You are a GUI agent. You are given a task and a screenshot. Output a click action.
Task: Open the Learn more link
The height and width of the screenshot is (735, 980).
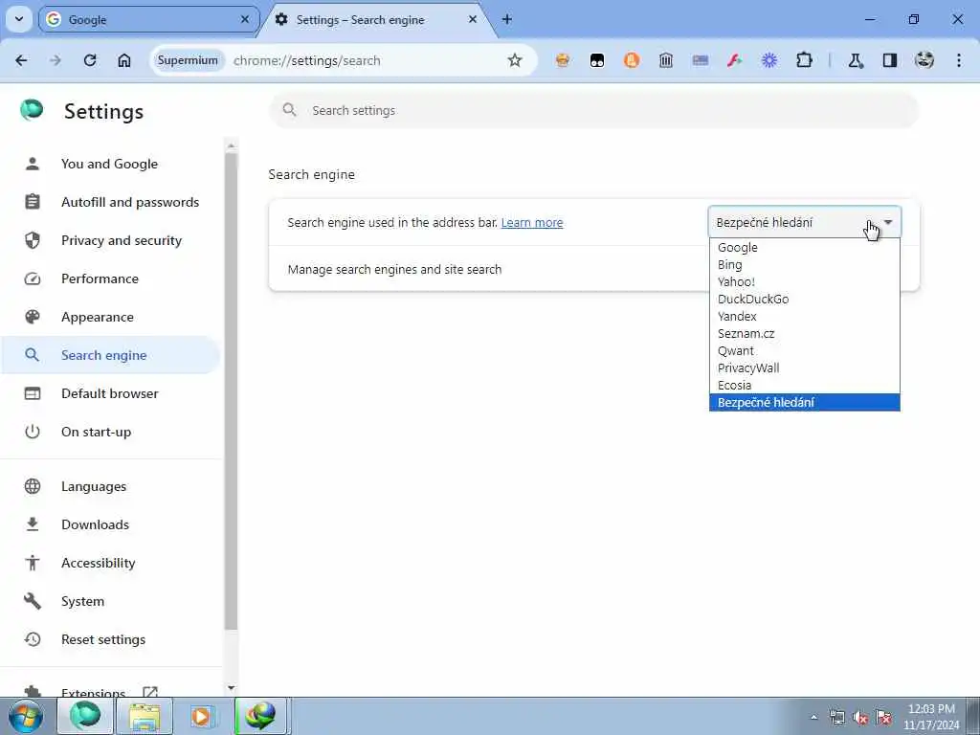coord(532,222)
